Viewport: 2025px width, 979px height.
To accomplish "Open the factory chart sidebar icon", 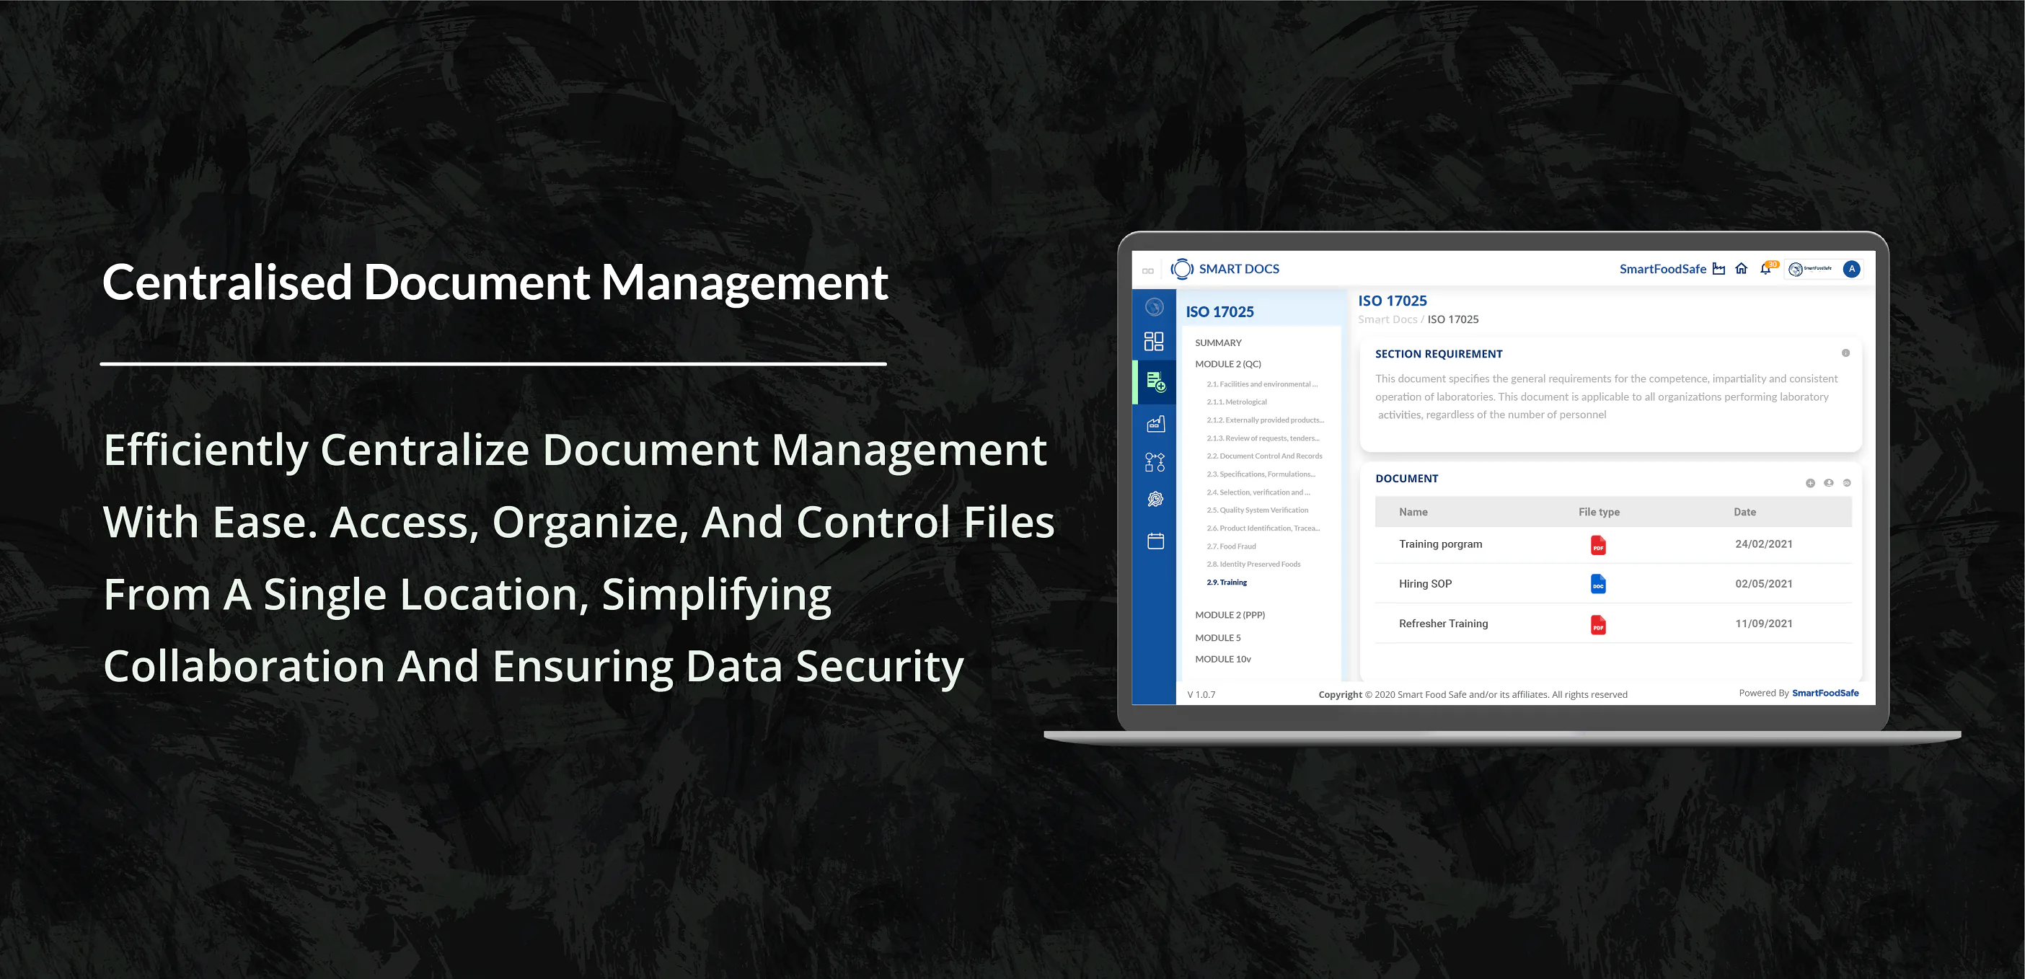I will click(1155, 425).
